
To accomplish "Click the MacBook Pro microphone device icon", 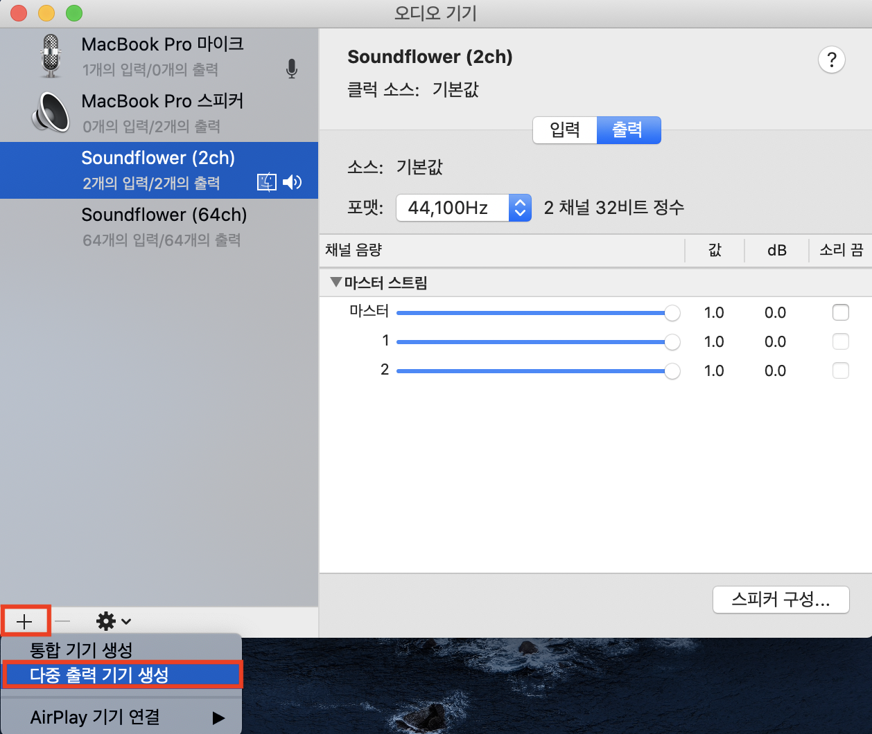I will pos(51,56).
